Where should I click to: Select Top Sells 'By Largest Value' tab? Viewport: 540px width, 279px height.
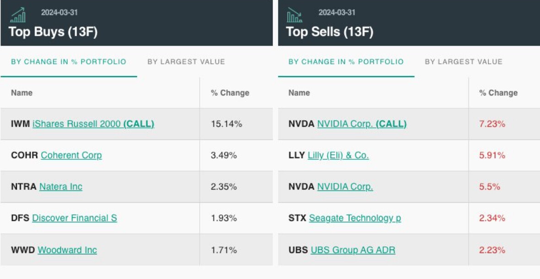tap(464, 62)
